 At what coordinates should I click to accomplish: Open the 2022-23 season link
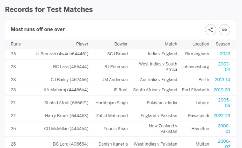tap(222, 116)
